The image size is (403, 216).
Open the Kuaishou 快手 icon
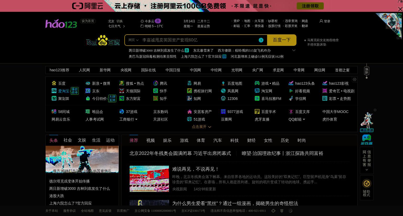click(x=156, y=91)
